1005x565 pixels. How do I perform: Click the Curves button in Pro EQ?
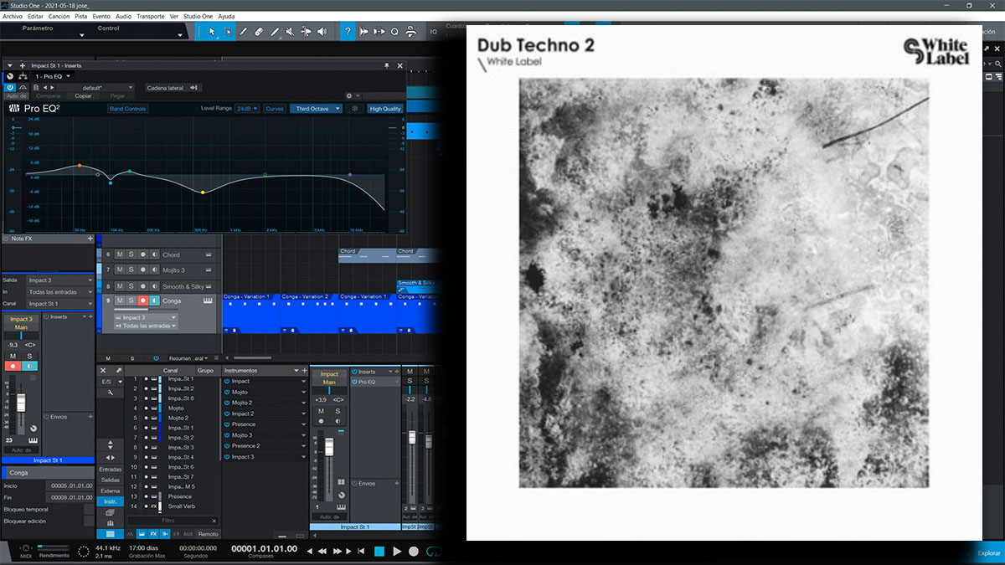click(x=275, y=109)
